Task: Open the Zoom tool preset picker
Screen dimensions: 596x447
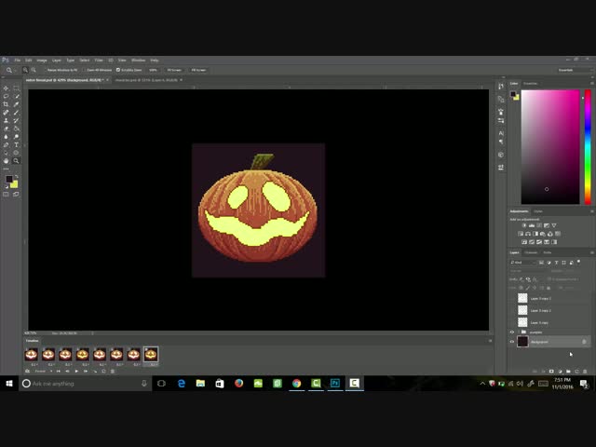Action: tap(9, 70)
